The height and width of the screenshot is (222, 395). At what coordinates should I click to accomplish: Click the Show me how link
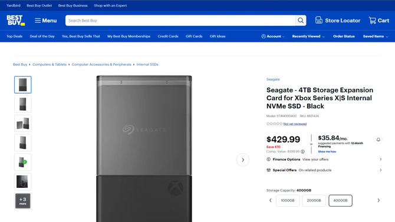pyautogui.click(x=327, y=151)
